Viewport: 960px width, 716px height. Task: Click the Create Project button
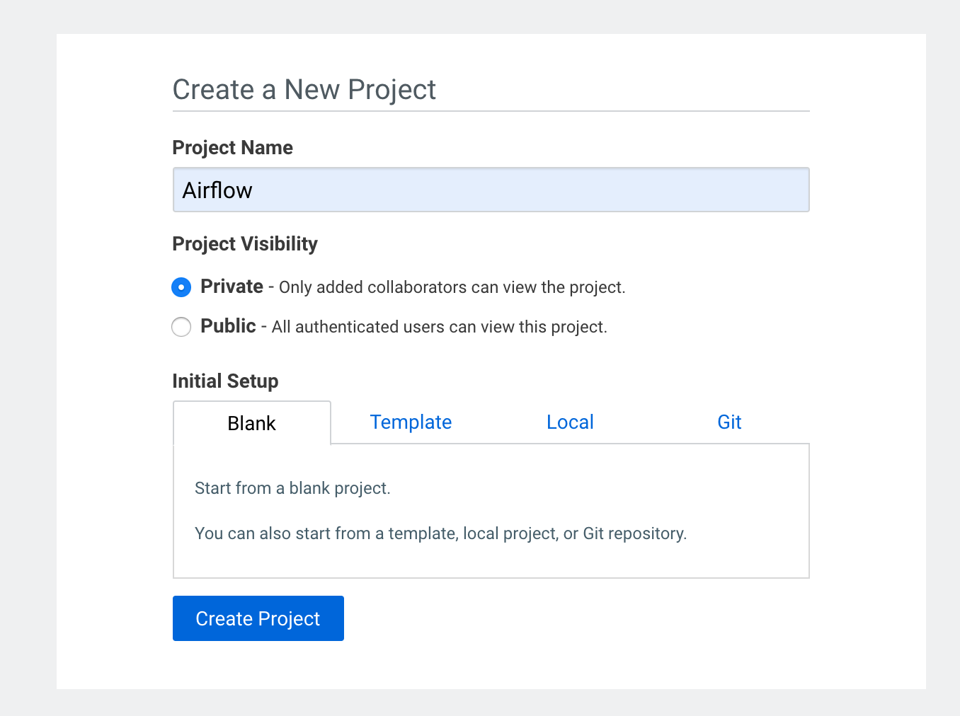point(258,618)
